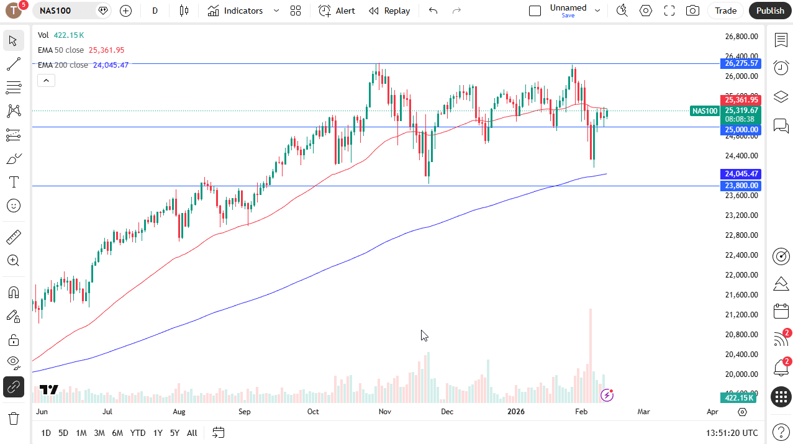Publish the chart idea
The height and width of the screenshot is (444, 793).
point(770,11)
